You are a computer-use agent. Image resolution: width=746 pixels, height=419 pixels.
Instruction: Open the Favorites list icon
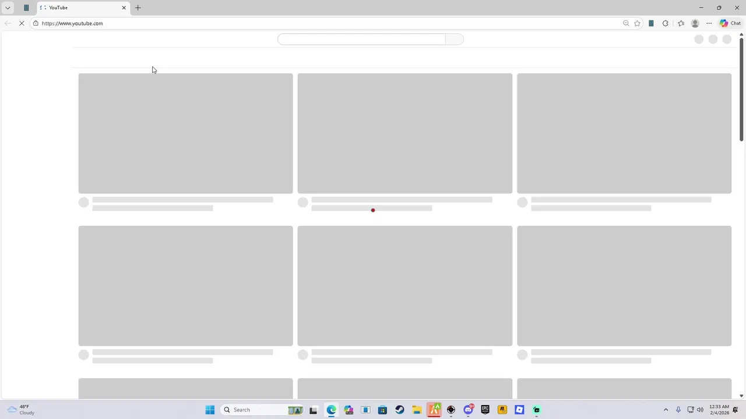click(x=681, y=23)
